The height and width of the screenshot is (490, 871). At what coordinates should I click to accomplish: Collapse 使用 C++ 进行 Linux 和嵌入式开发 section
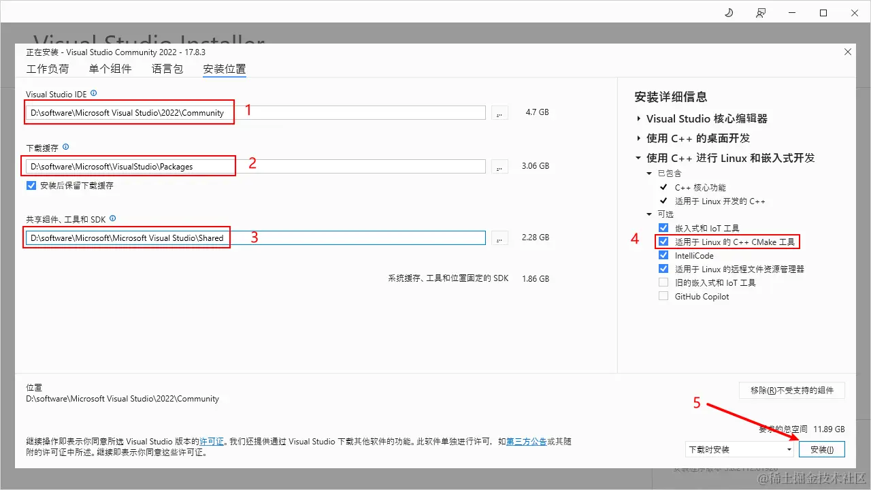639,158
